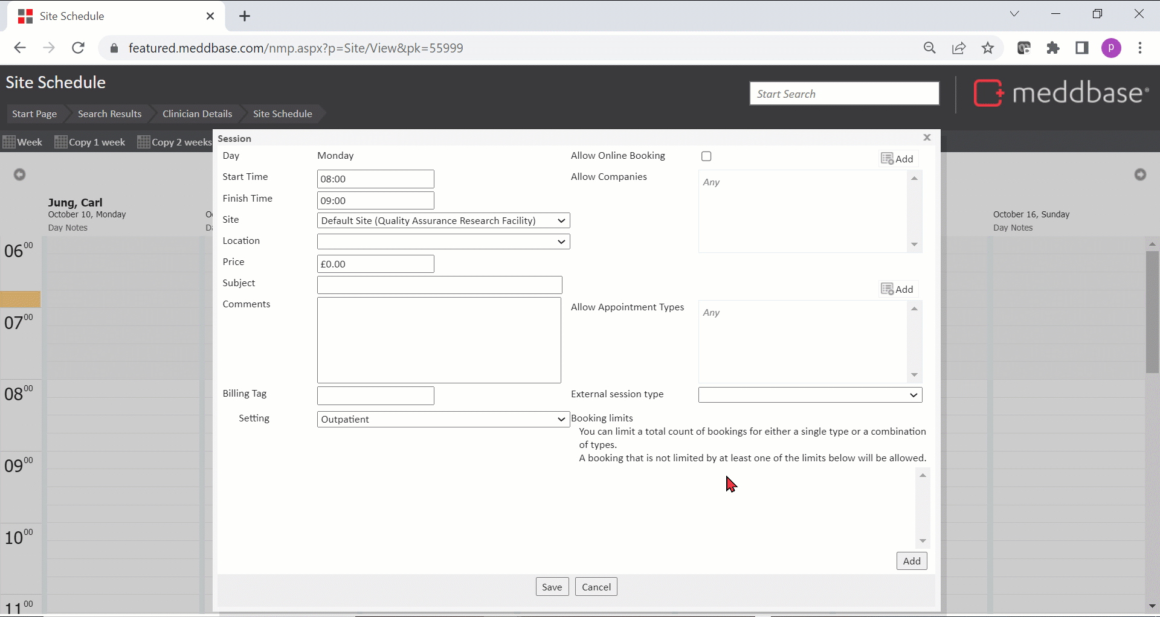The width and height of the screenshot is (1160, 617).
Task: Expand the Location dropdown
Action: [x=443, y=242]
